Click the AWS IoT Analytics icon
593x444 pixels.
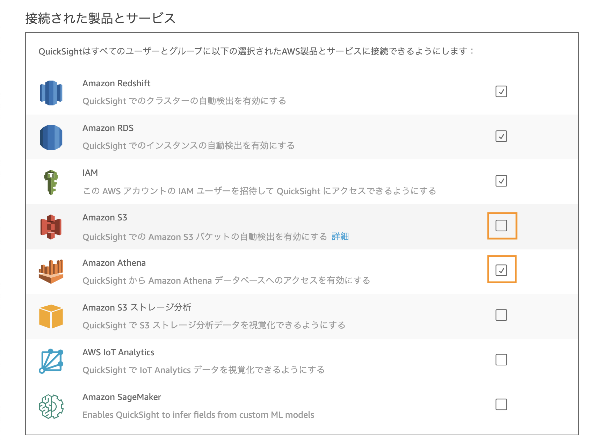[51, 361]
